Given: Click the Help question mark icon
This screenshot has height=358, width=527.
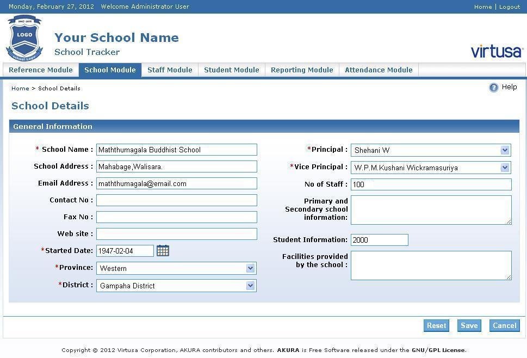Looking at the screenshot, I should point(493,87).
